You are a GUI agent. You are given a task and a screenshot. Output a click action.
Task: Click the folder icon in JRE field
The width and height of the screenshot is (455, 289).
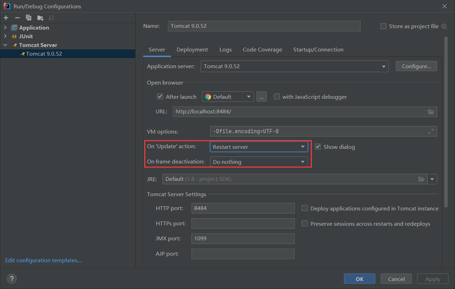tap(421, 179)
